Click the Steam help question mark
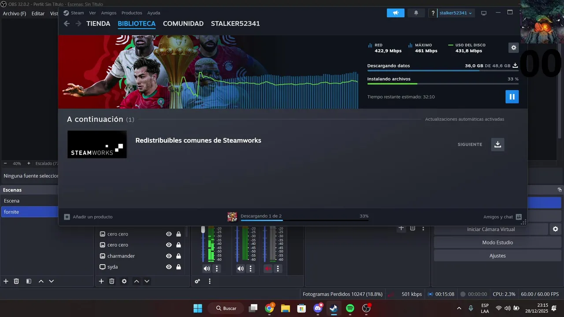The height and width of the screenshot is (317, 564). (433, 13)
